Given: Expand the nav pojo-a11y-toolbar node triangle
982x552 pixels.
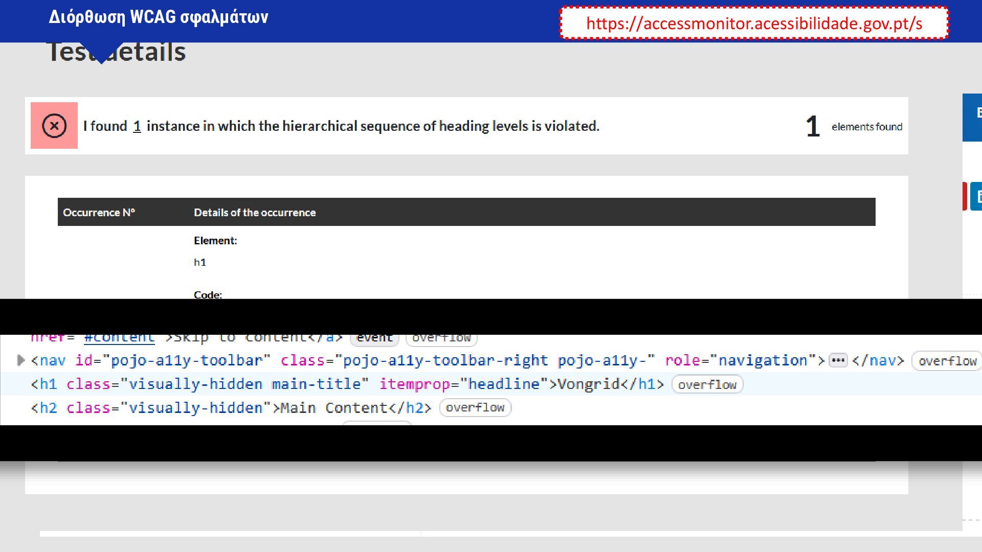Looking at the screenshot, I should (x=21, y=360).
